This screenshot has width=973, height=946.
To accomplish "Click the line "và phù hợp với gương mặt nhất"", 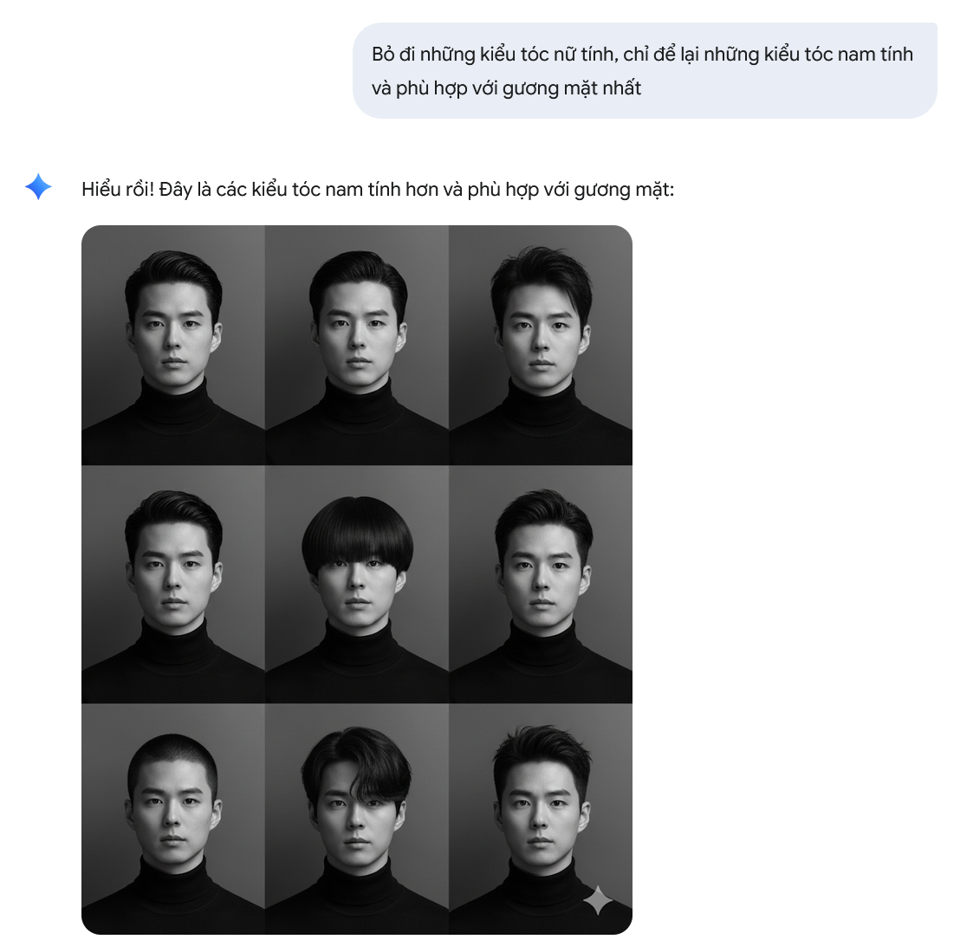I will 506,88.
